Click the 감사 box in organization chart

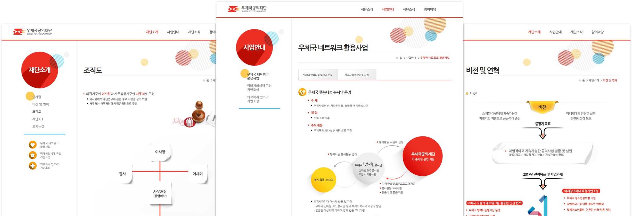tap(122, 174)
